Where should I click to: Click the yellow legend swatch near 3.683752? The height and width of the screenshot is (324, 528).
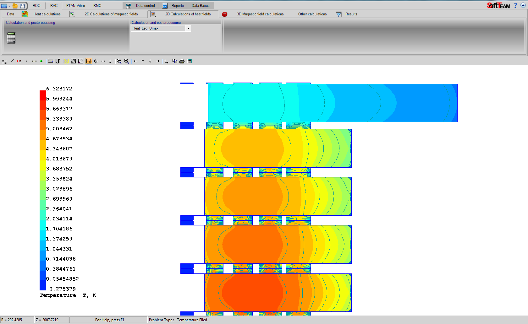[43, 165]
